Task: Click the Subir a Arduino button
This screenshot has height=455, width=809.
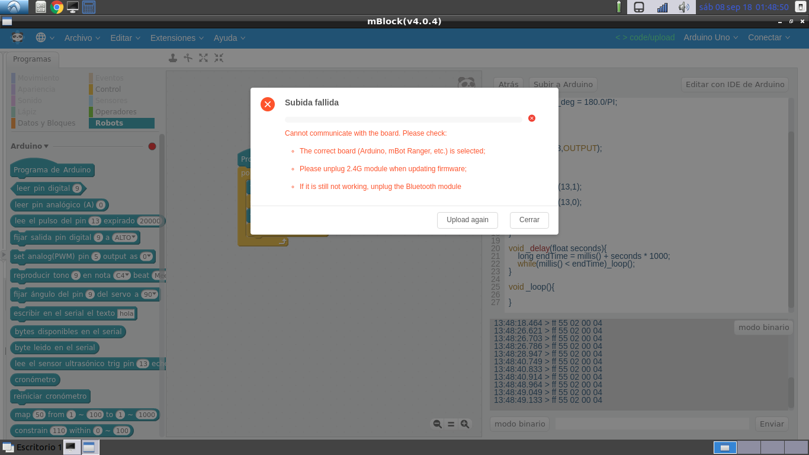Action: [x=563, y=84]
